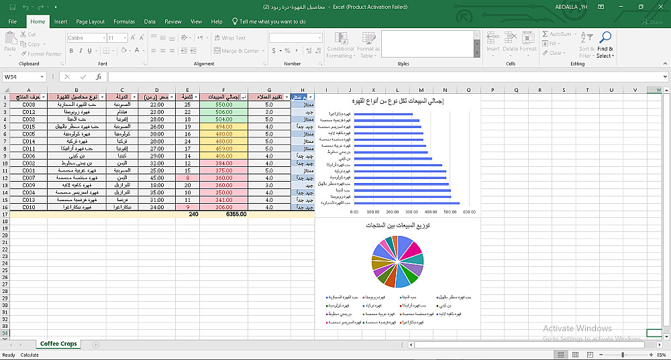This screenshot has height=360, width=671.
Task: Click the Zoom In plus button
Action: pyautogui.click(x=652, y=355)
